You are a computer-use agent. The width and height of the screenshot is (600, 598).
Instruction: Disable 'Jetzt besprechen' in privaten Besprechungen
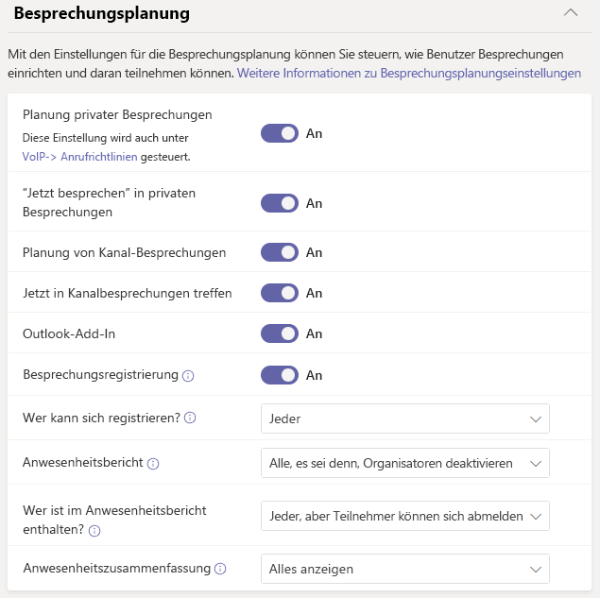tap(279, 203)
